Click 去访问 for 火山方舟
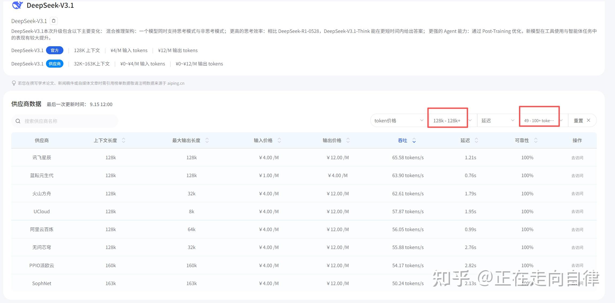Viewport: 615px width, 303px height. coord(577,193)
